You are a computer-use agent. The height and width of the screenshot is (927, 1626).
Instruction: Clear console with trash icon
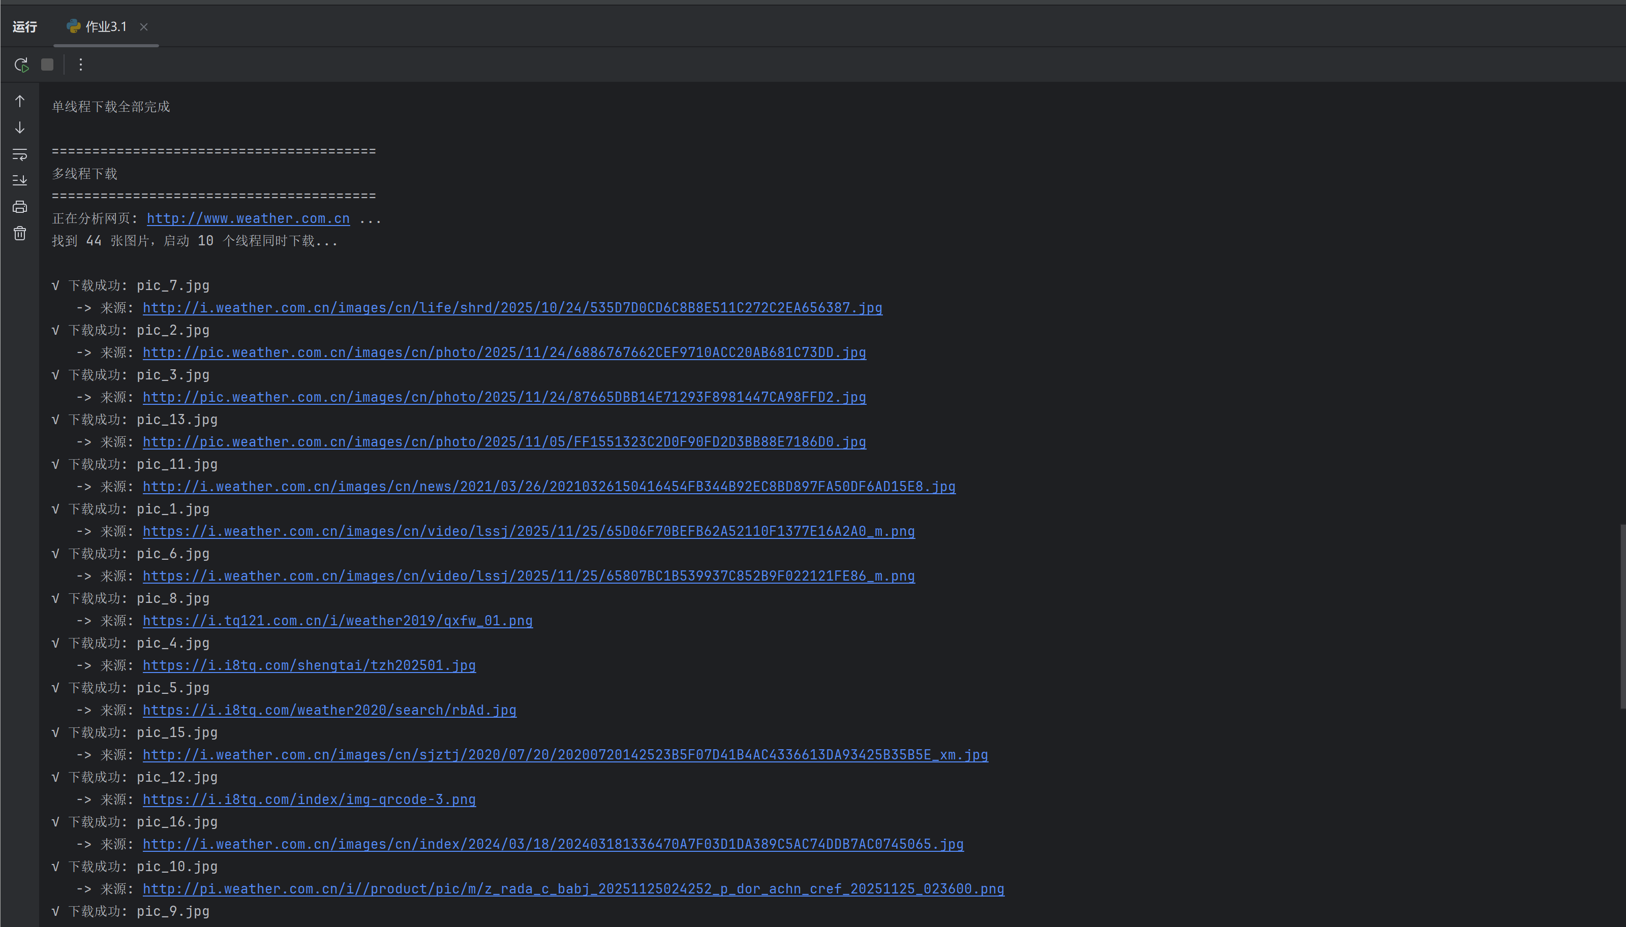[20, 233]
